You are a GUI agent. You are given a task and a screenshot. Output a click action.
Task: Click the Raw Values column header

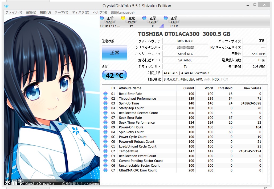click(248, 88)
